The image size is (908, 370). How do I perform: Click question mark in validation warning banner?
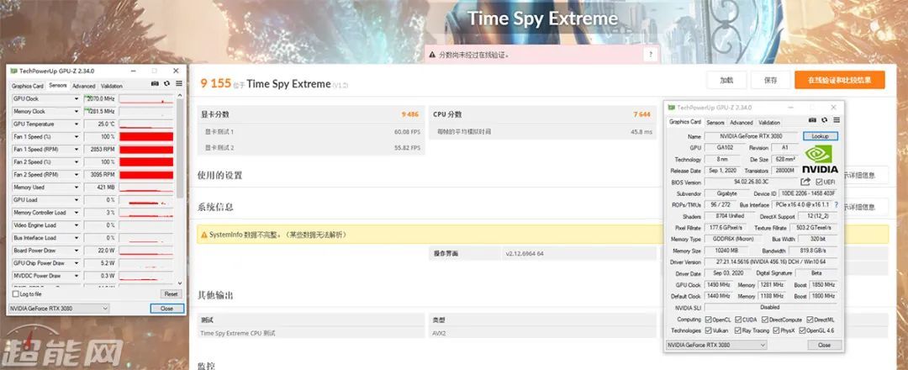point(650,55)
